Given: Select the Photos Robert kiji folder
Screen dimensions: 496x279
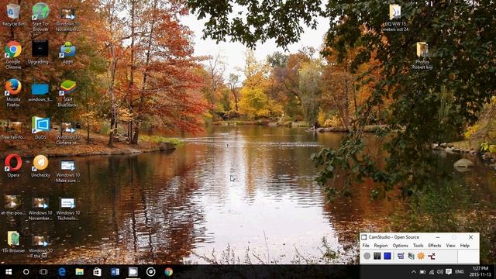Looking at the screenshot, I should 422,55.
